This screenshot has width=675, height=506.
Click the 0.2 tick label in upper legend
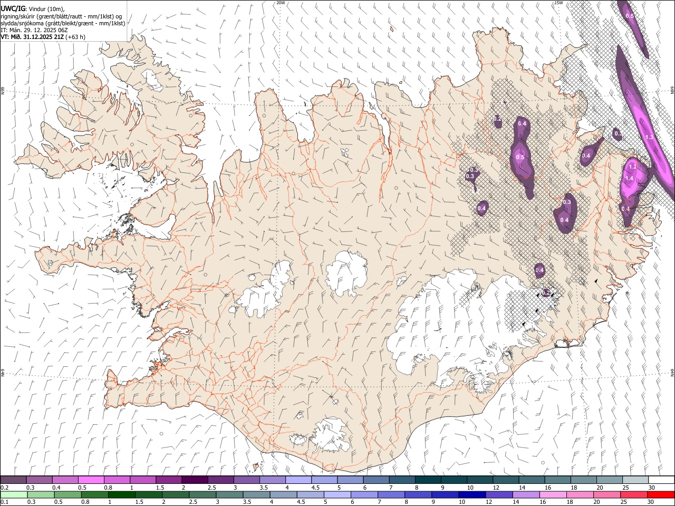click(x=4, y=488)
